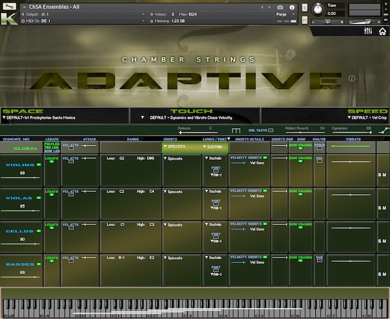Open the SPACE preset dropdown
The image size is (390, 319).
tap(39, 118)
